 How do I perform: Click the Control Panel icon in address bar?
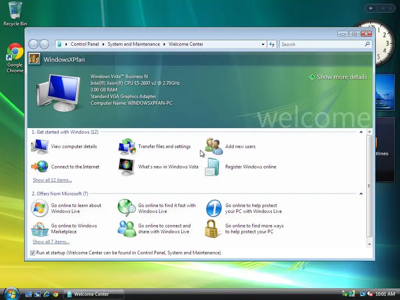pos(59,44)
